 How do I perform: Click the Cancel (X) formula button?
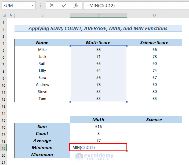[52, 5]
